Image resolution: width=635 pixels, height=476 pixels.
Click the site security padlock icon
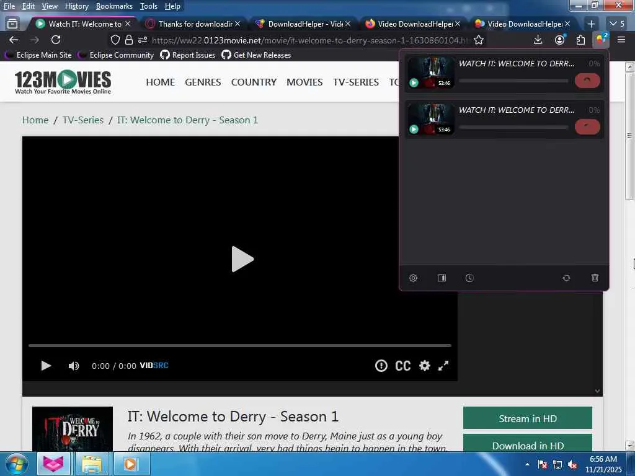click(x=129, y=40)
